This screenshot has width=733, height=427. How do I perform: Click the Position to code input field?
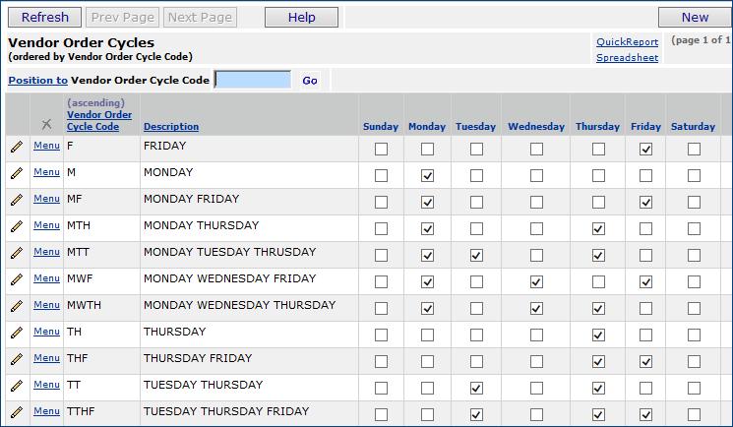pos(253,80)
